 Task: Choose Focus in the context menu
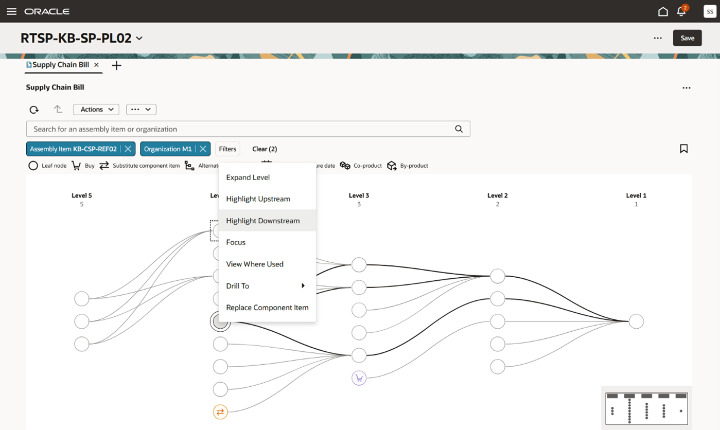click(x=267, y=242)
